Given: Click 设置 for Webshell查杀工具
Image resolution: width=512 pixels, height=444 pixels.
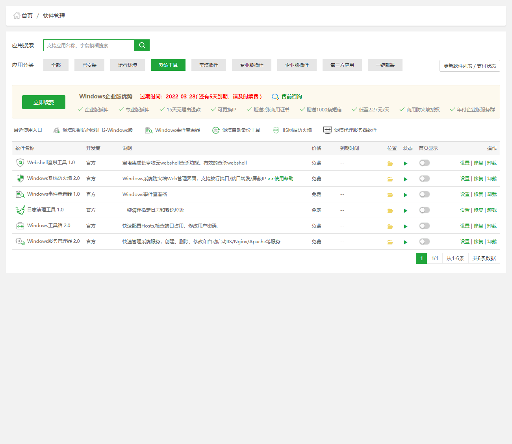Looking at the screenshot, I should click(x=465, y=163).
